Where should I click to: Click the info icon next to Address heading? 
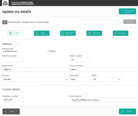(x=17, y=44)
